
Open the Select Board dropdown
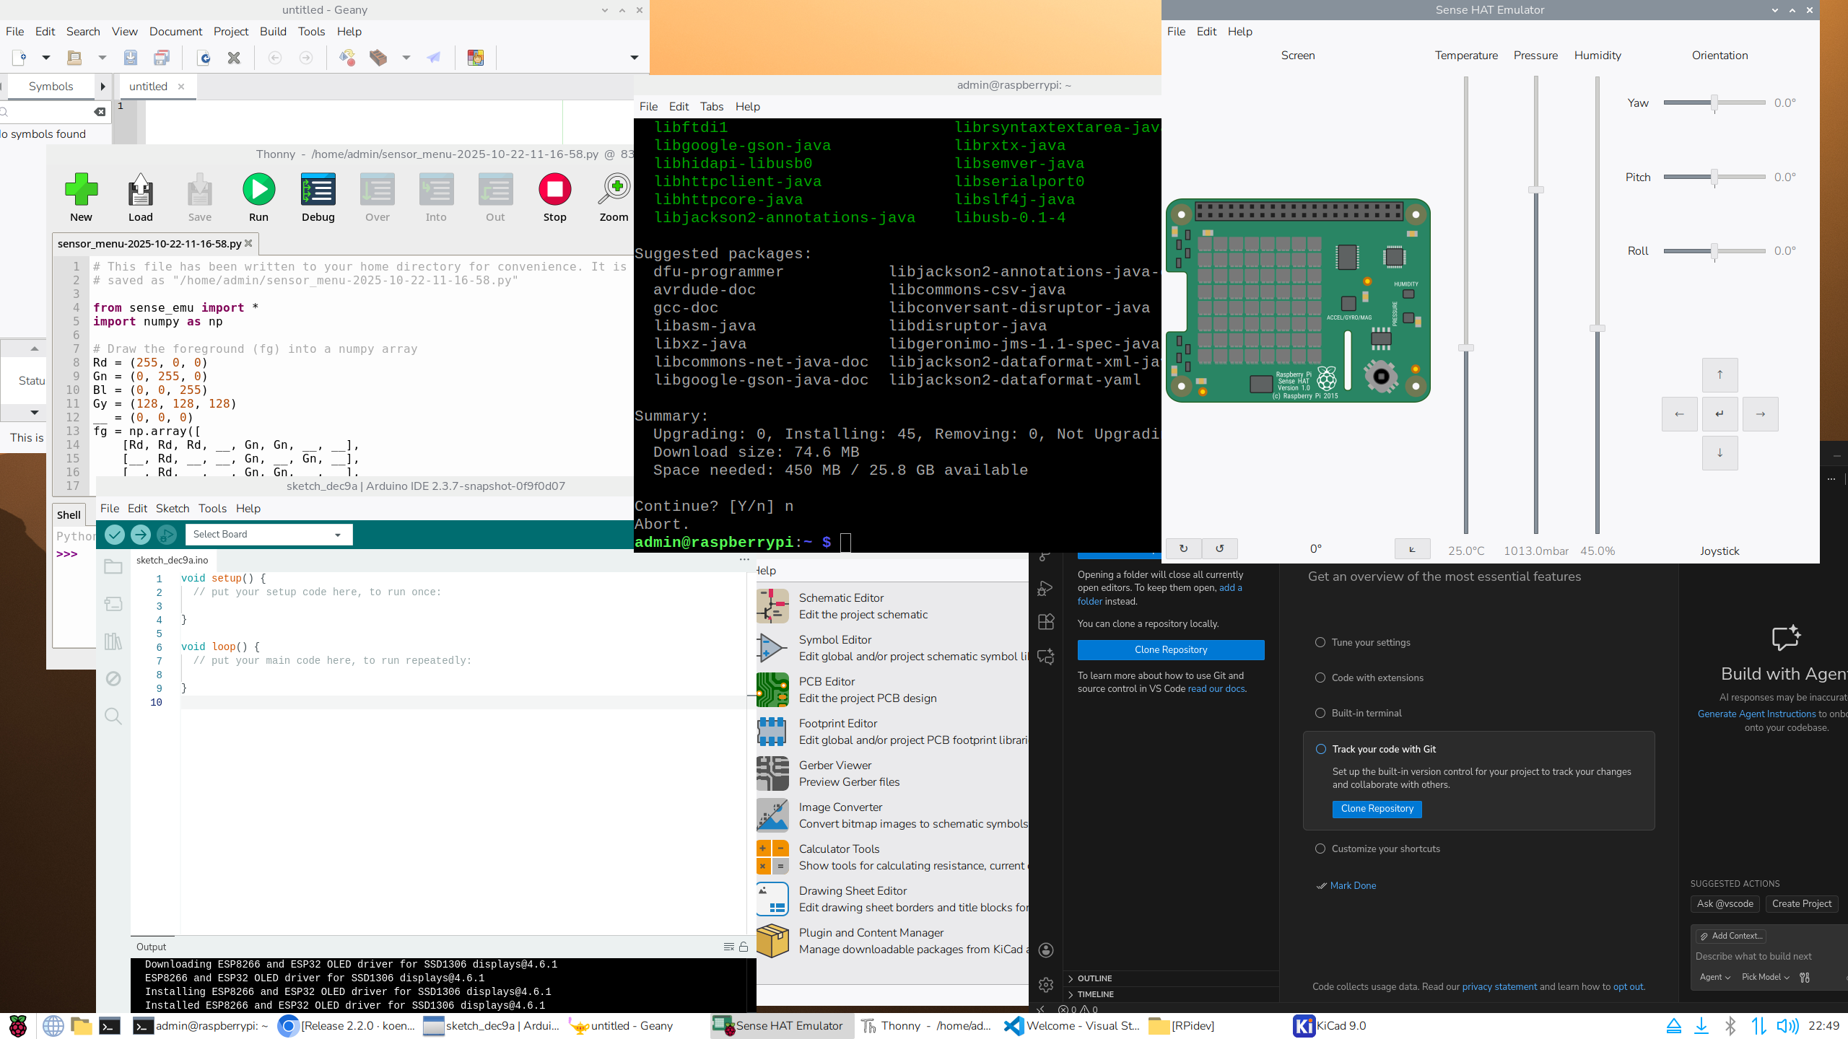coord(269,535)
